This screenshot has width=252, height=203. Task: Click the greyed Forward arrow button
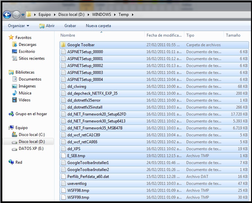[17, 15]
